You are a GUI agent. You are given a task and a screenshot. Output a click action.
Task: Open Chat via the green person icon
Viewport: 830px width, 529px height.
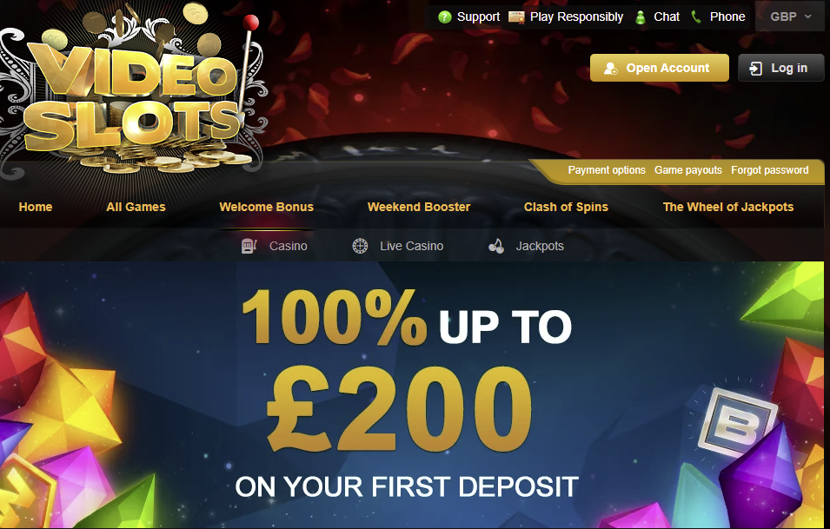pos(641,17)
